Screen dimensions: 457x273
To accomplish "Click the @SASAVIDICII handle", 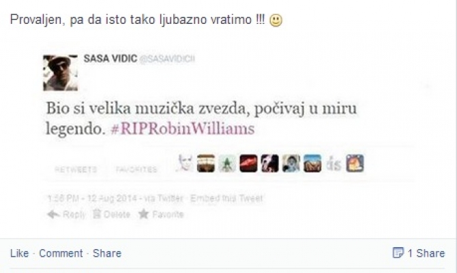I will (167, 59).
